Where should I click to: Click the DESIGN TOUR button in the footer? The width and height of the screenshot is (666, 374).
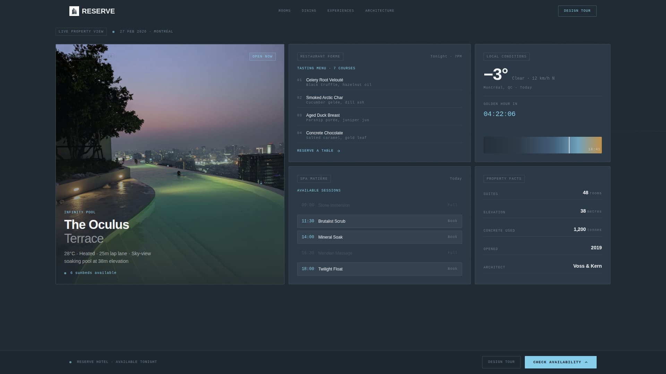click(501, 362)
